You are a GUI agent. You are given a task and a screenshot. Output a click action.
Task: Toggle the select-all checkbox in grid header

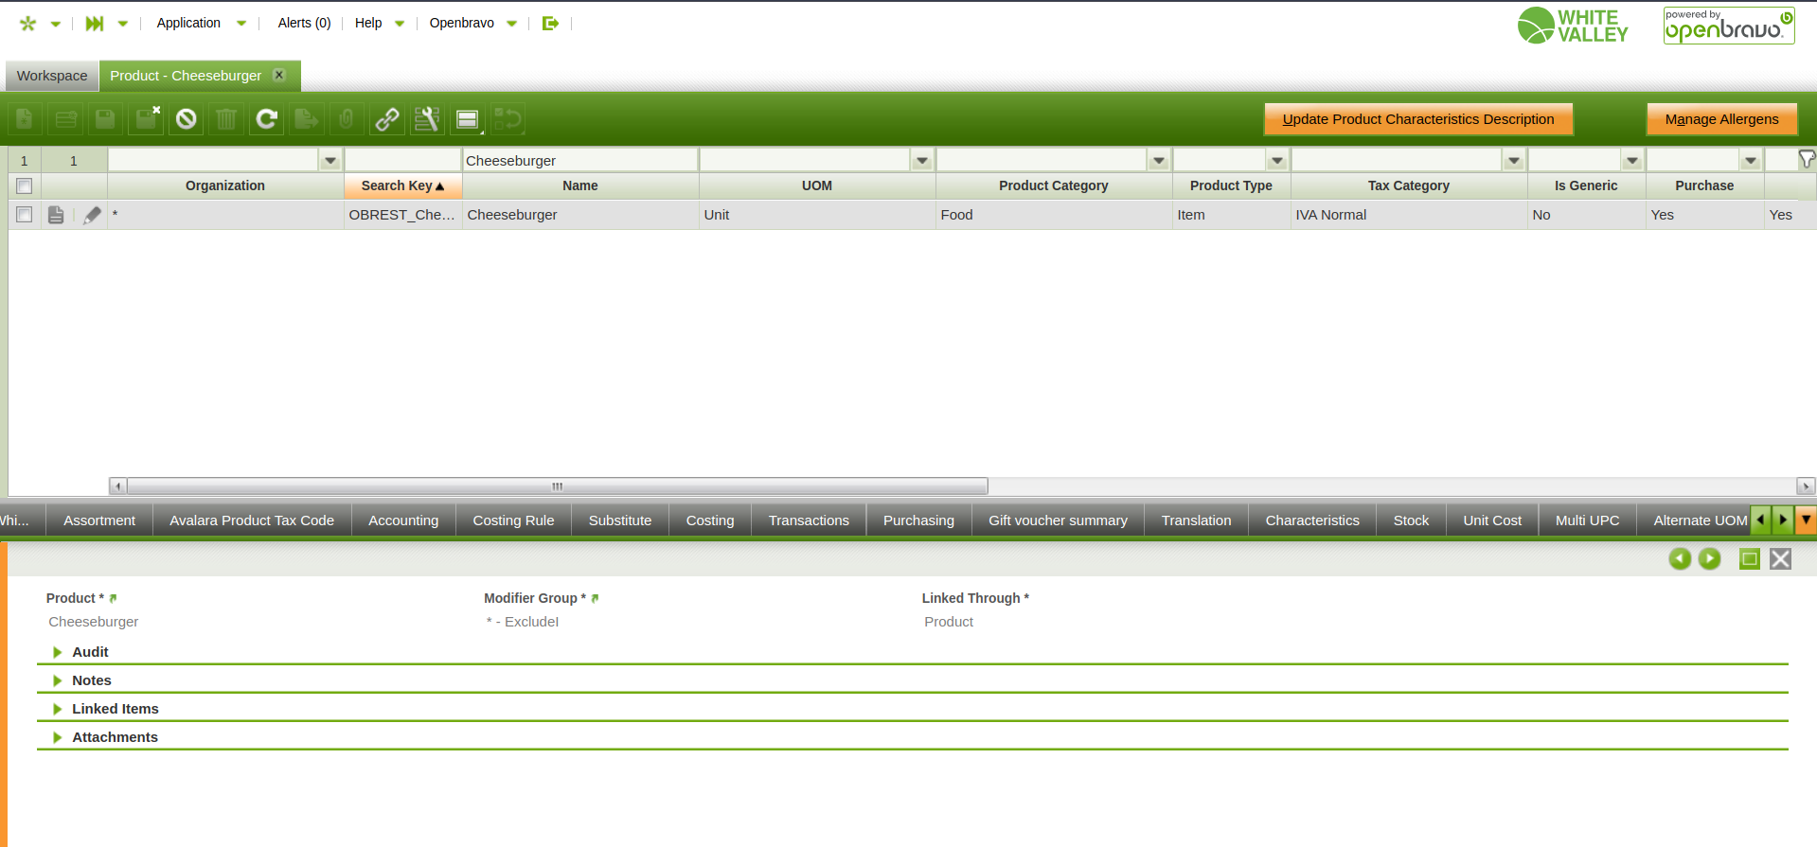[25, 186]
